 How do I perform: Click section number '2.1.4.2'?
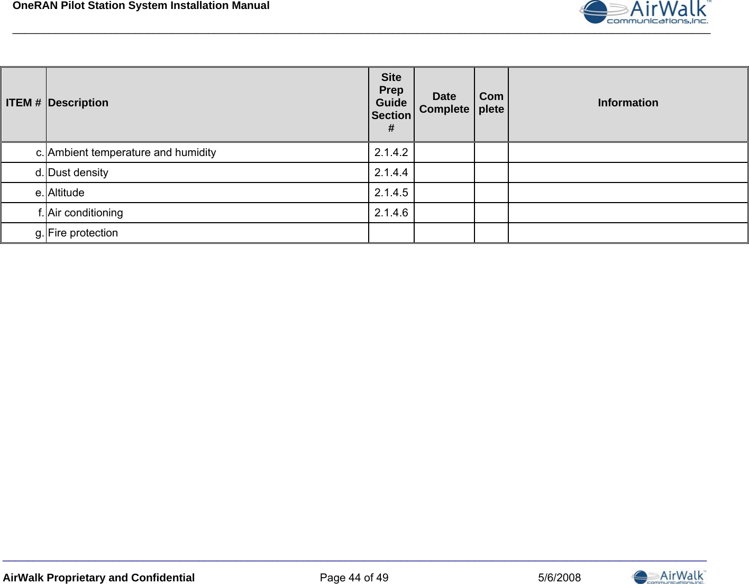pyautogui.click(x=391, y=152)
